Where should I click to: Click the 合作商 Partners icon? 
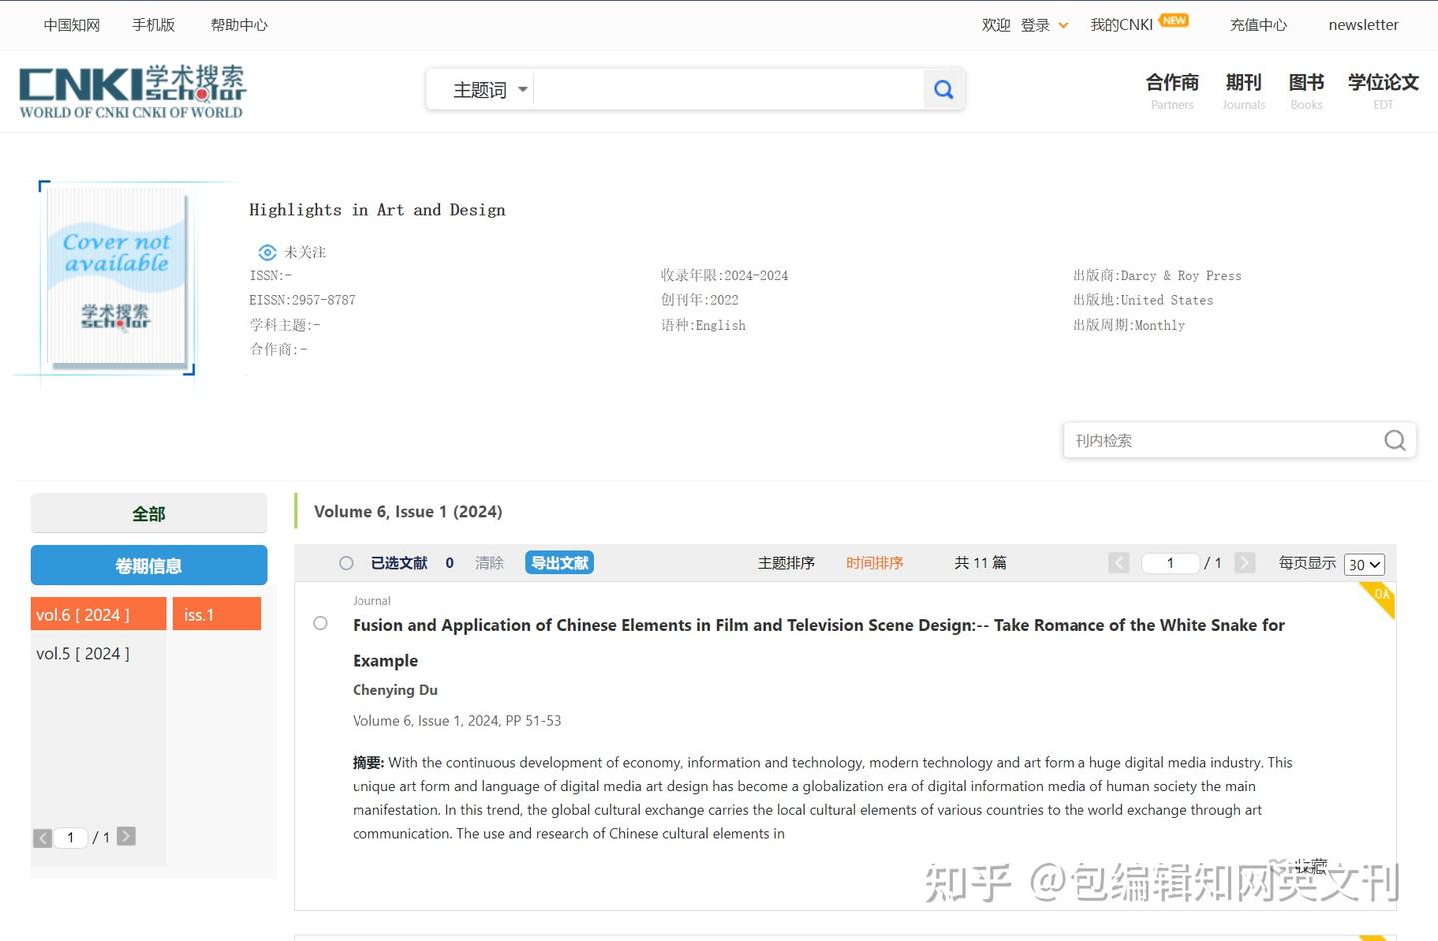(1171, 90)
